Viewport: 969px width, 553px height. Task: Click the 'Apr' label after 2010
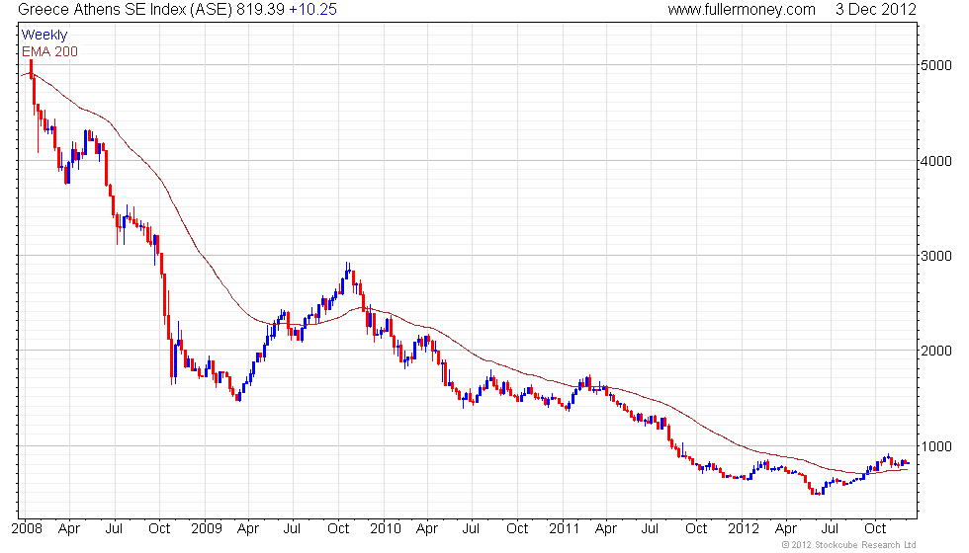(x=427, y=529)
